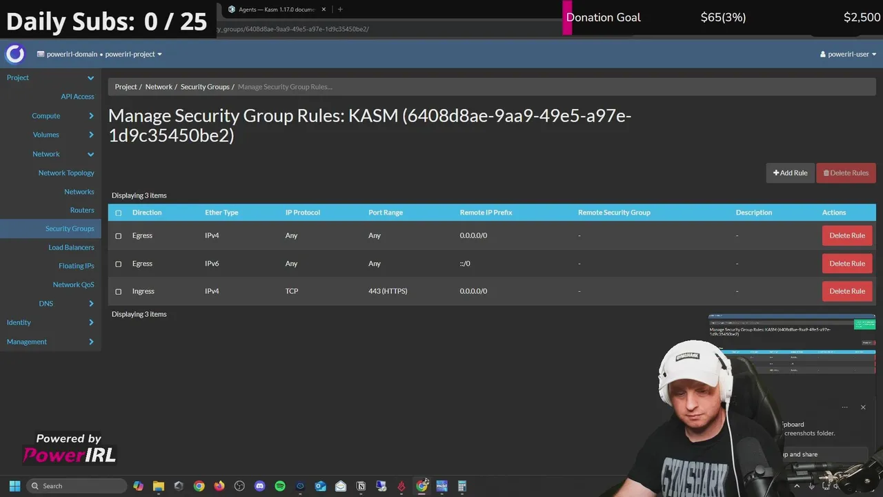The image size is (883, 497).
Task: Click the Security Groups breadcrumb link
Action: pos(205,87)
